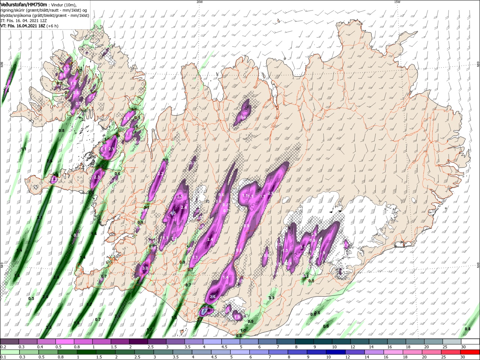
Task: Click the 3.6 precipitation value on the map
Action: 213,297
